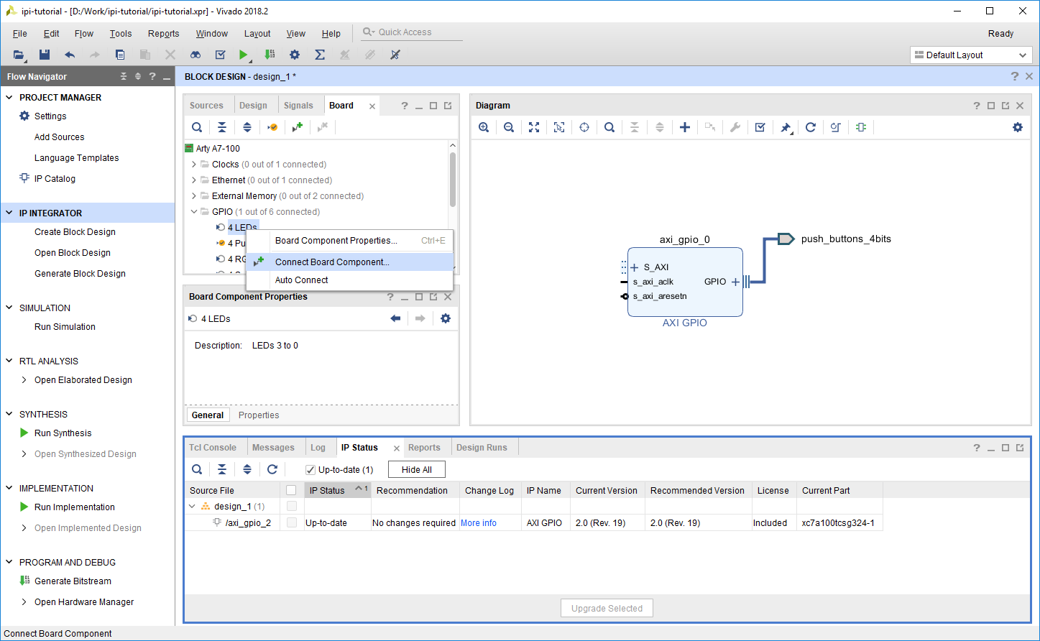Click the binoculars Find icon in main toolbar
Screen dimensions: 1040x641
(x=195, y=55)
